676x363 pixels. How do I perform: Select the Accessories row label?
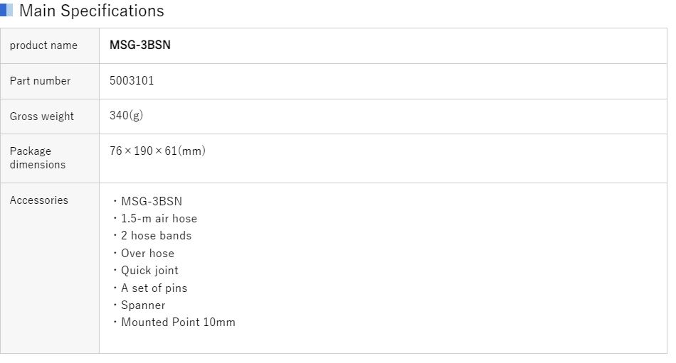pos(38,200)
